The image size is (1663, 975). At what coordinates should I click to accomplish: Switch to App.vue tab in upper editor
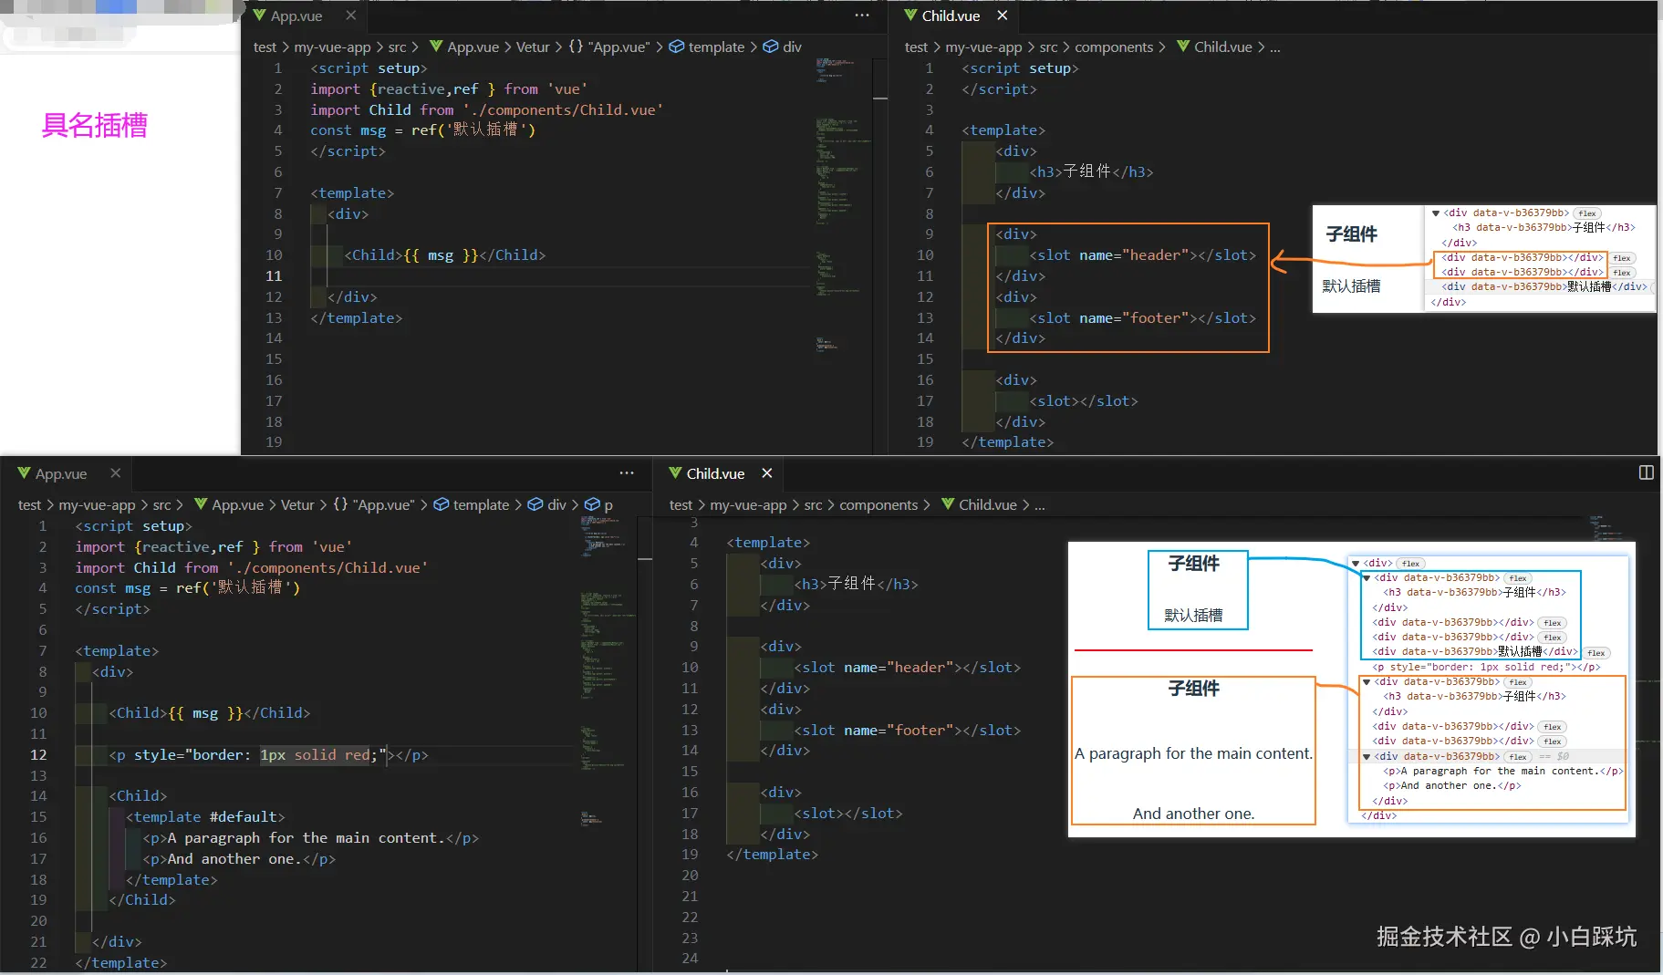pos(296,16)
